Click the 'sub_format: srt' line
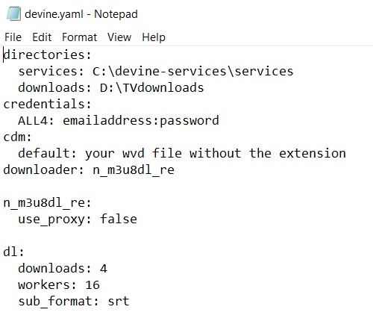Image resolution: width=373 pixels, height=336 pixels. pos(74,302)
